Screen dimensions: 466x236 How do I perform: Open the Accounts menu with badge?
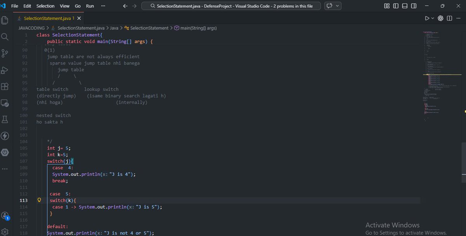tap(5, 216)
